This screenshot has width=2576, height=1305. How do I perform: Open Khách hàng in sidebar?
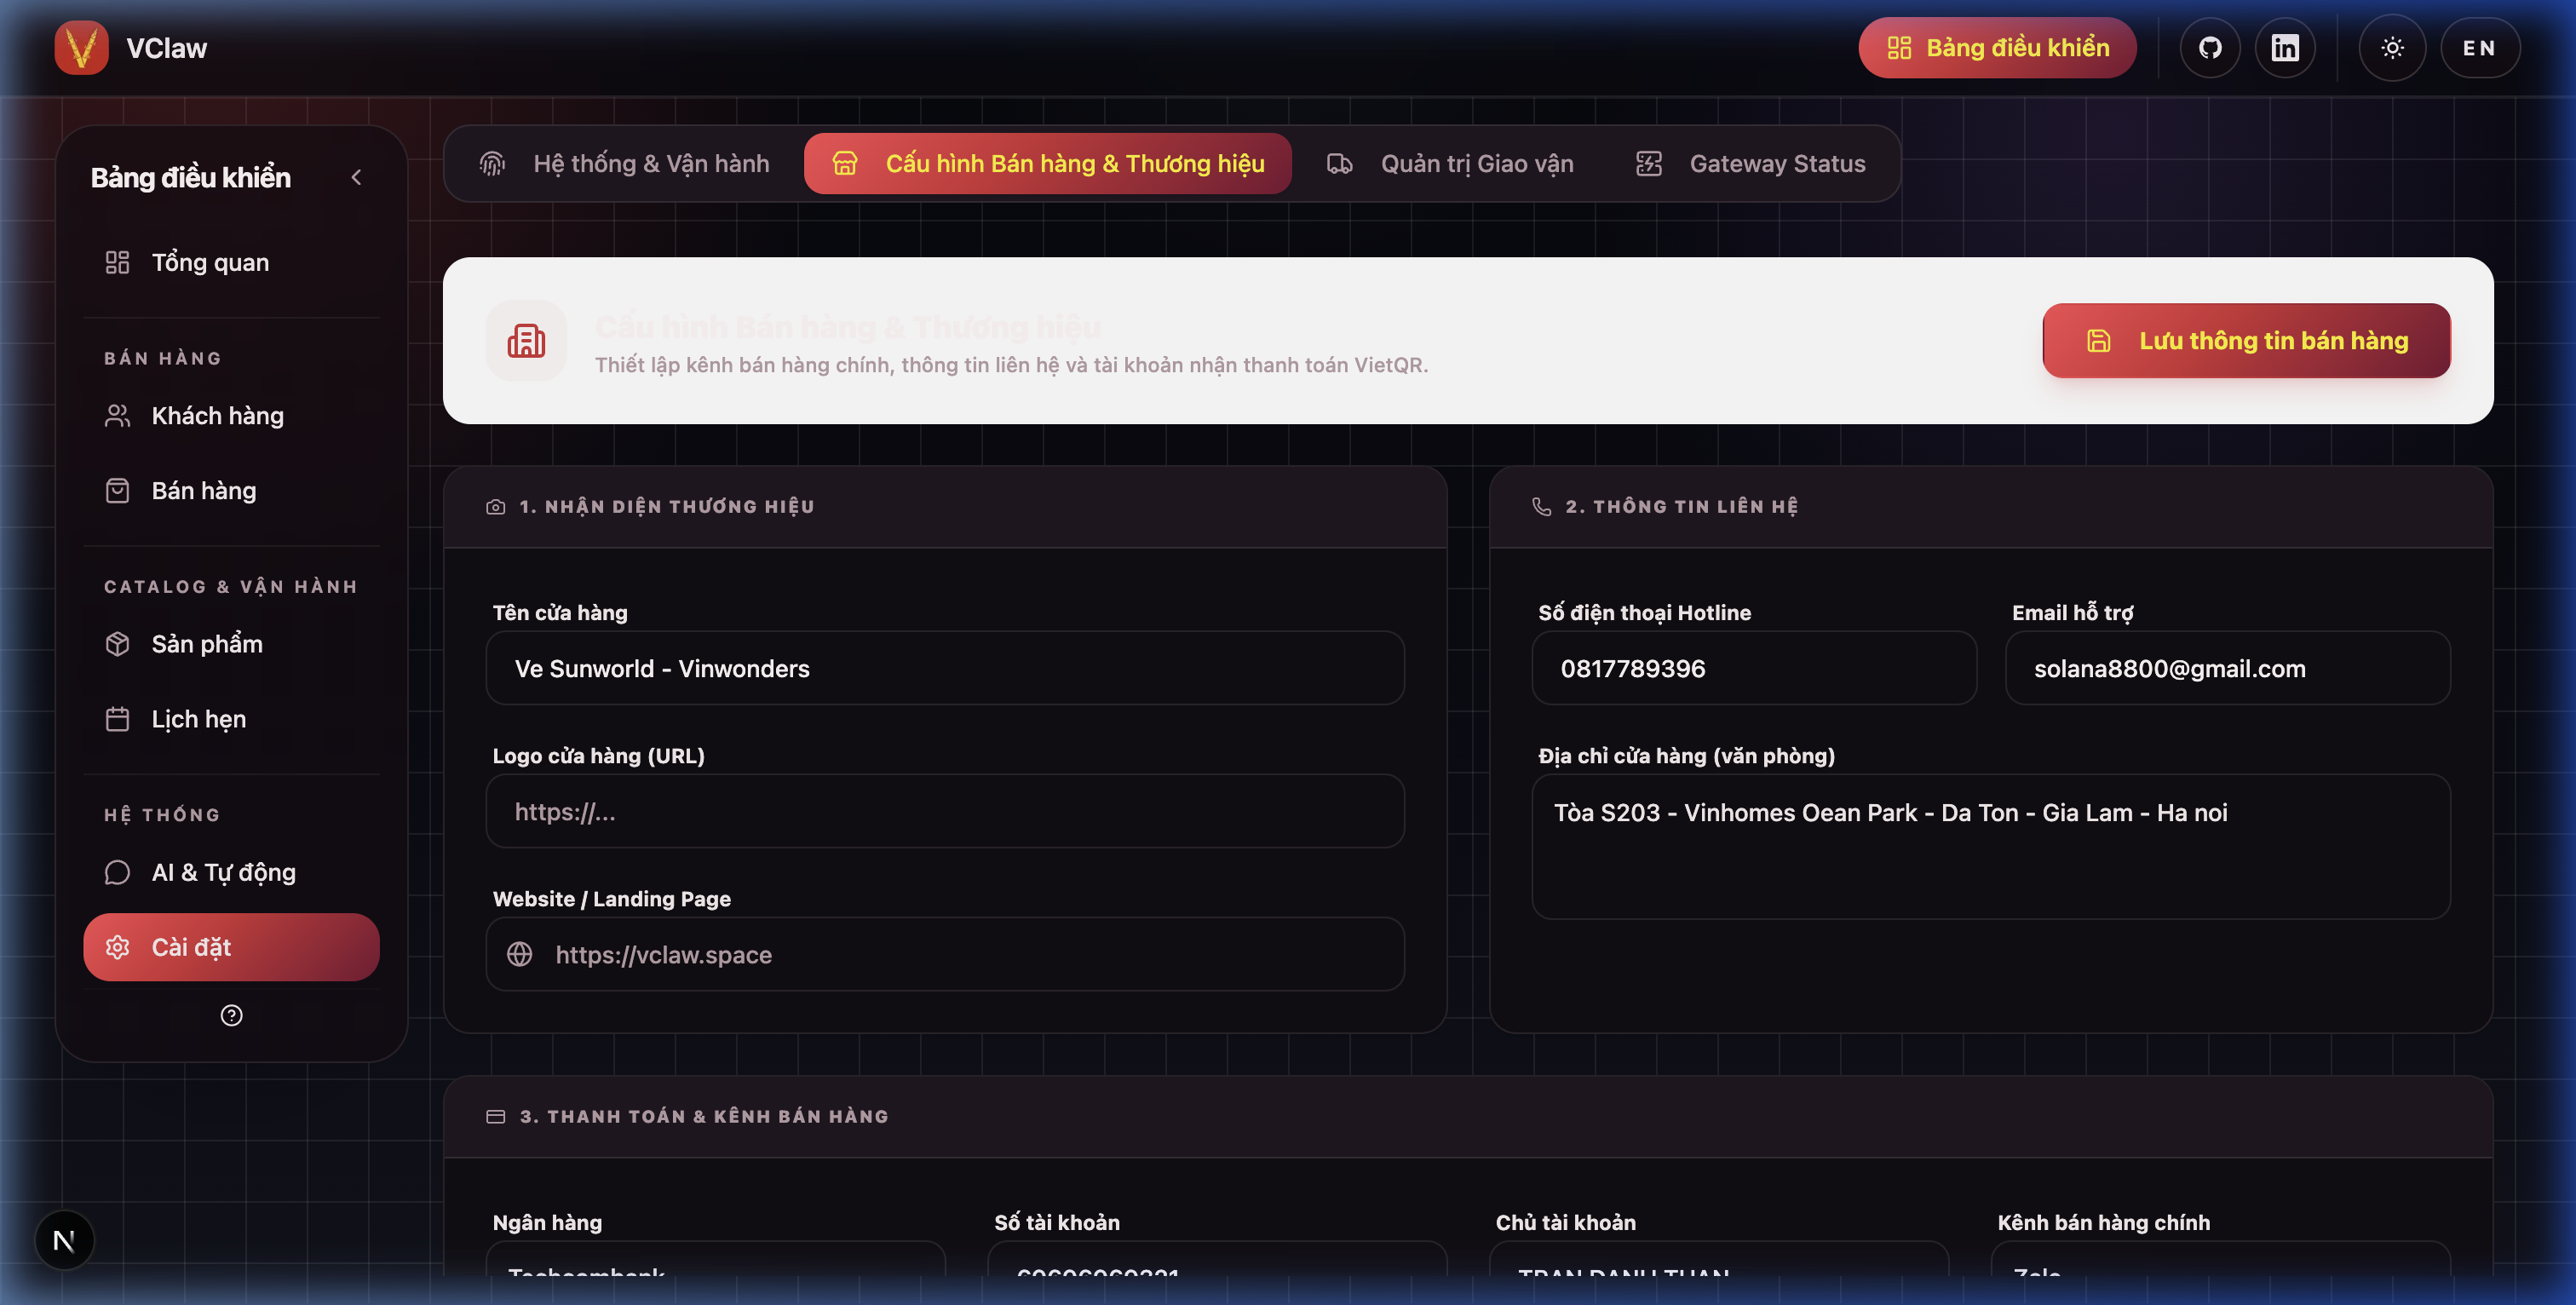click(x=232, y=415)
